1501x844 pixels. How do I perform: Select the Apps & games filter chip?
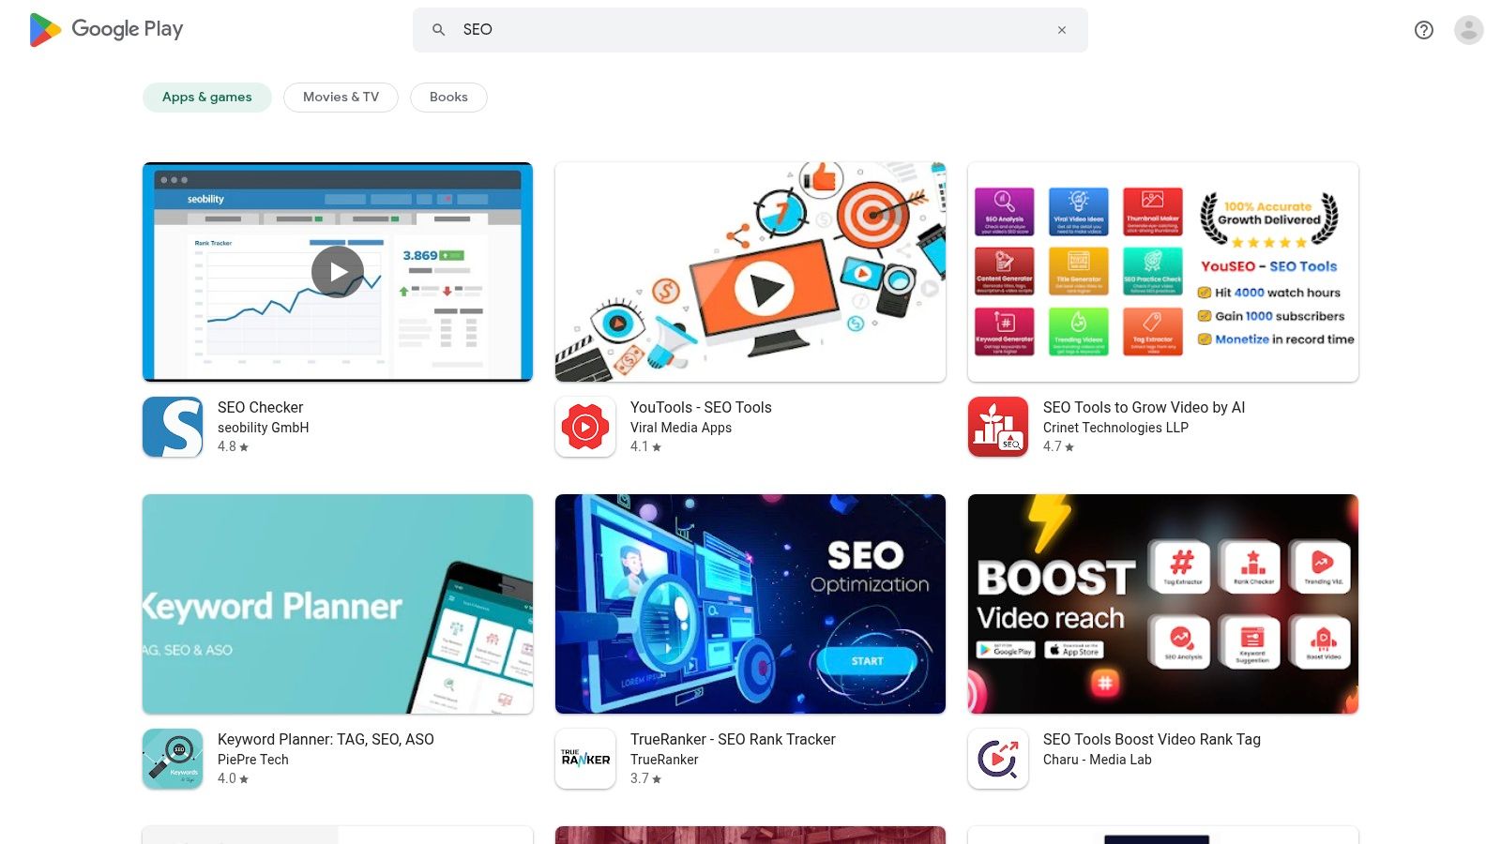click(206, 97)
